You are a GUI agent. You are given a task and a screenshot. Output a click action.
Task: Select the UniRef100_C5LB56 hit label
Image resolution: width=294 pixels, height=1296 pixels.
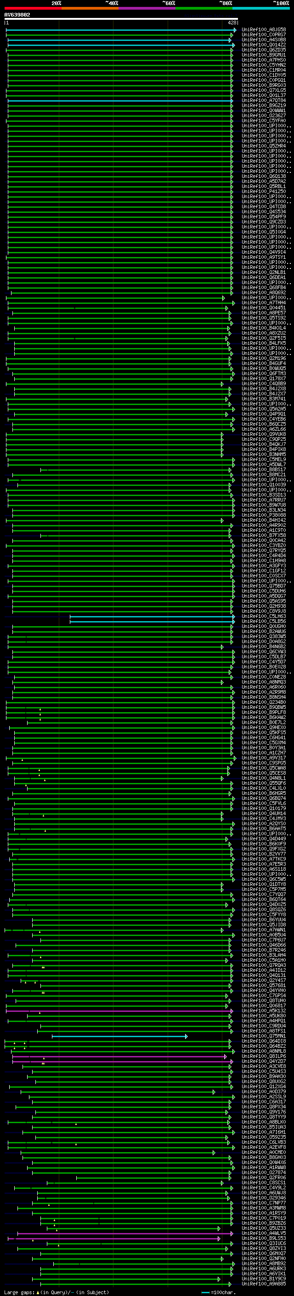point(264,622)
